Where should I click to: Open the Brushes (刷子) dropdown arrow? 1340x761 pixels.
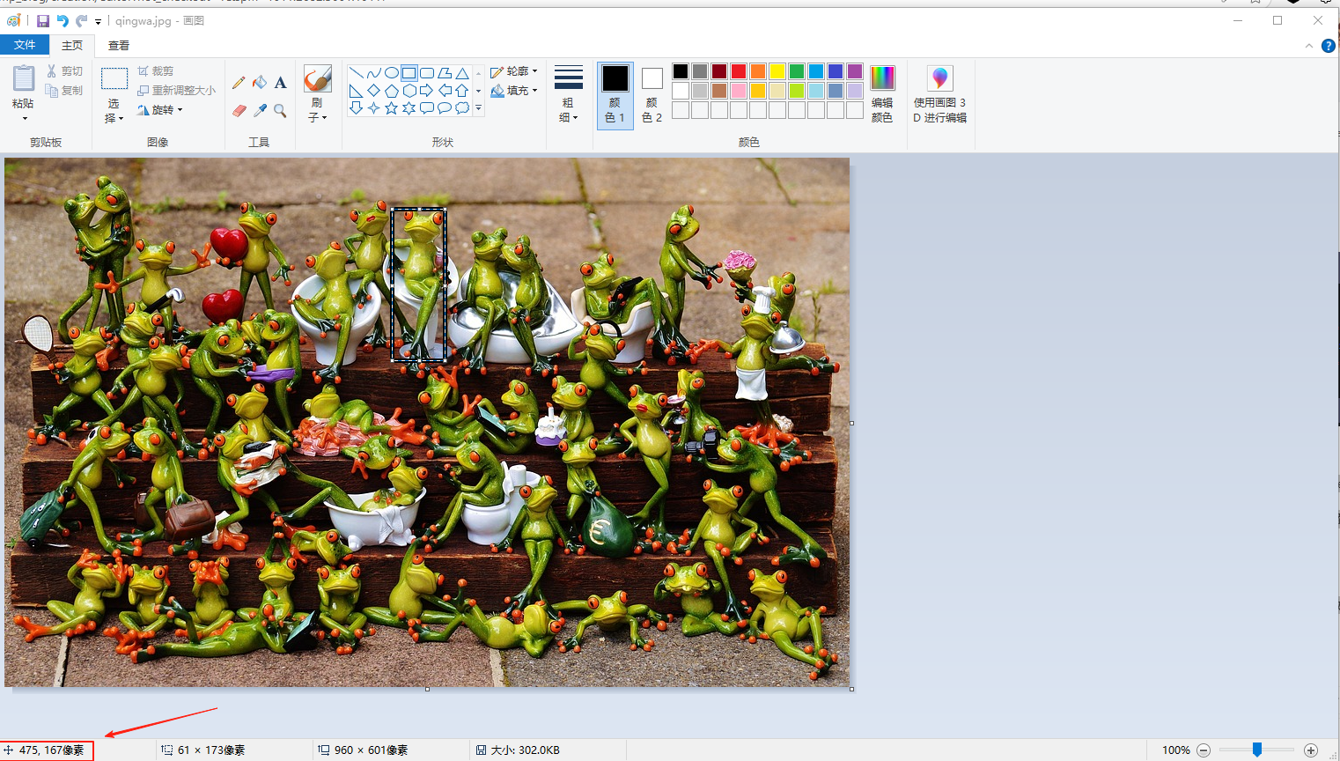coord(324,118)
